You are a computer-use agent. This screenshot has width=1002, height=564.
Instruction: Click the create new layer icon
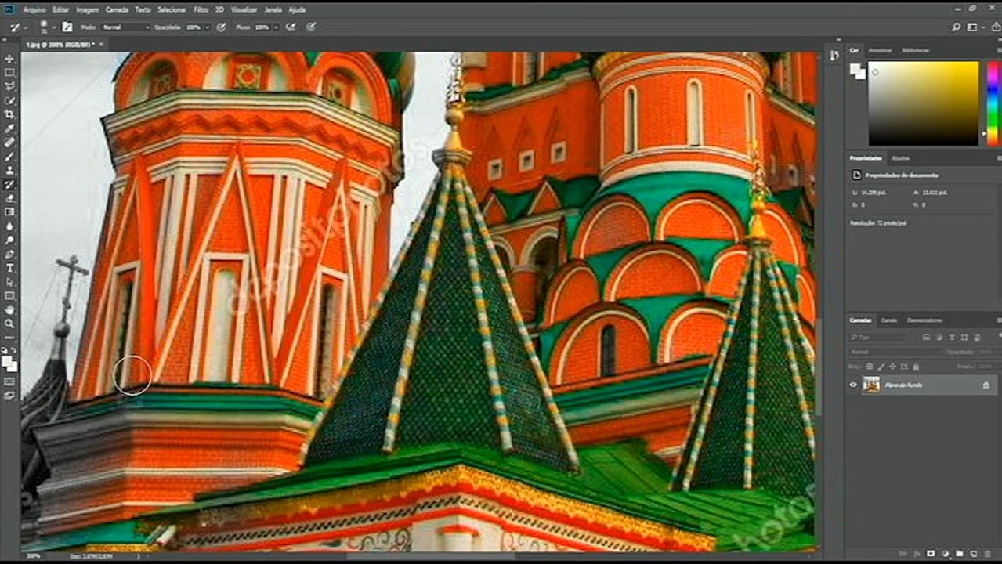(972, 554)
